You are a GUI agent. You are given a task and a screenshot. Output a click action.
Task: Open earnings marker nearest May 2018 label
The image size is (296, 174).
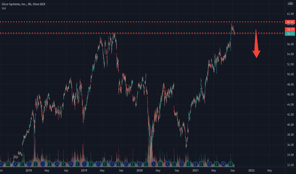point(50,164)
